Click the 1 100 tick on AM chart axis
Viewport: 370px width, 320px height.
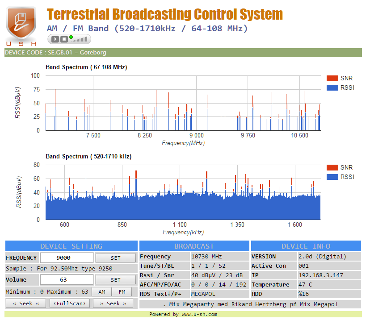(180, 225)
